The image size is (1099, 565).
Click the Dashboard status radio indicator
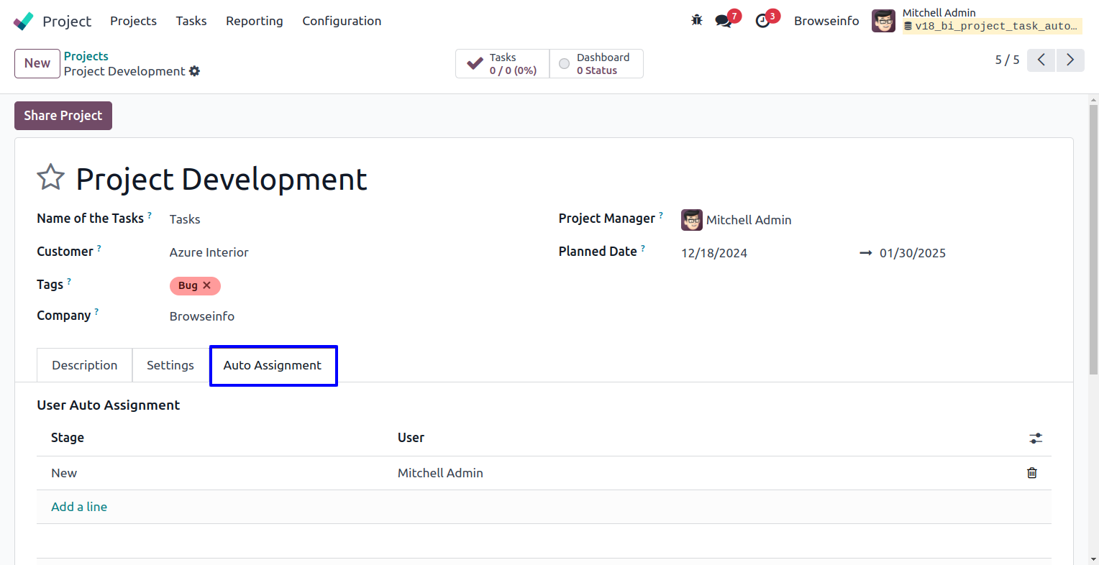[565, 64]
